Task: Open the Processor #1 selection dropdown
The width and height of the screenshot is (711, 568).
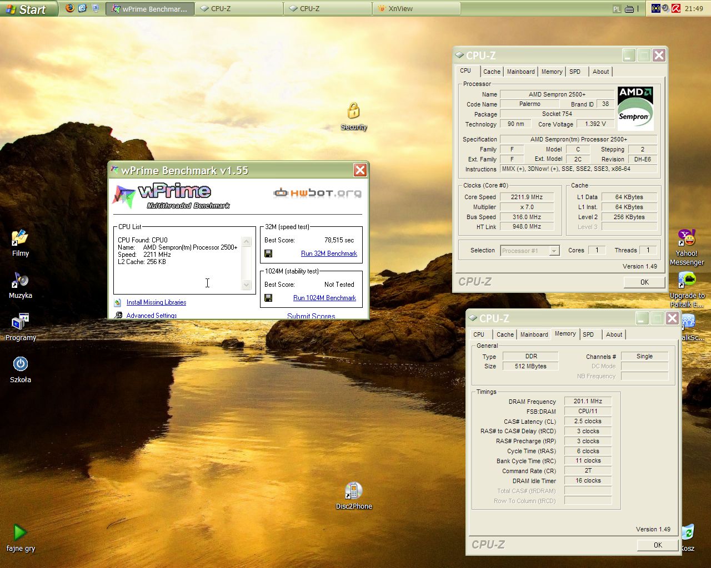Action: point(530,251)
